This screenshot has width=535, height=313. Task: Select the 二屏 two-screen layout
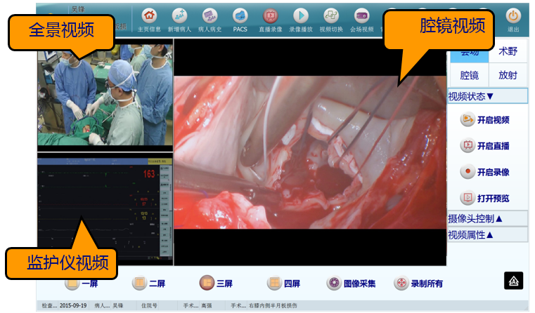tap(148, 284)
